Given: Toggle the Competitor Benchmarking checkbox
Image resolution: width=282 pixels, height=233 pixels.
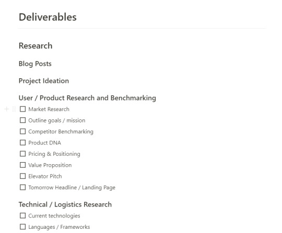Looking at the screenshot, I should (22, 131).
